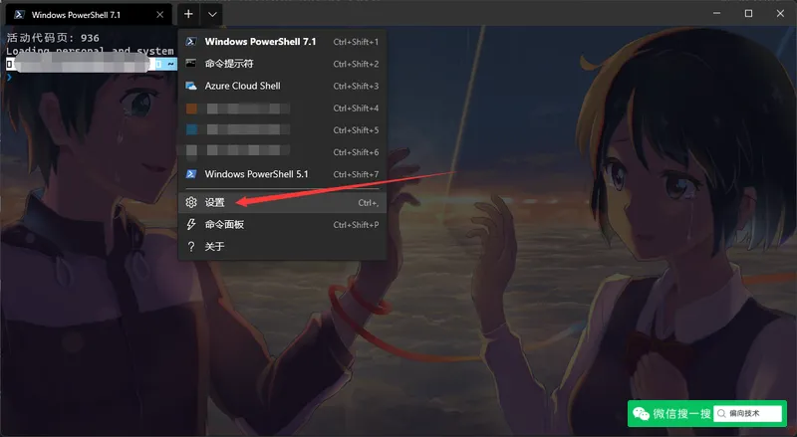
Task: Collapse the profile dropdown chevron
Action: (x=212, y=14)
